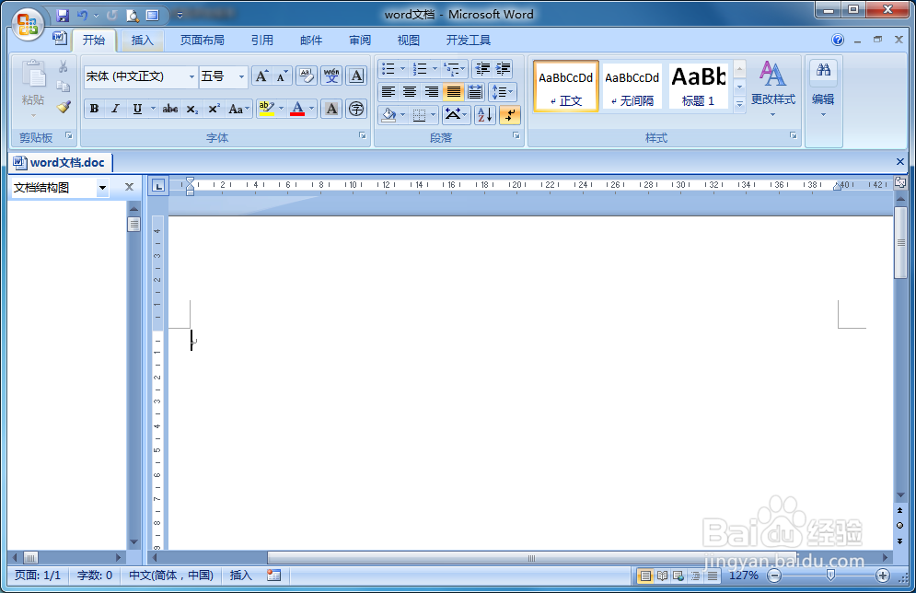Click 字数: 0 word count in status bar

[95, 576]
